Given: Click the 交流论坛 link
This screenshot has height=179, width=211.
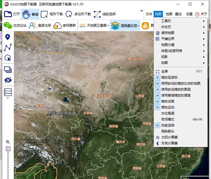Looking at the screenshot, I should click(20, 26).
